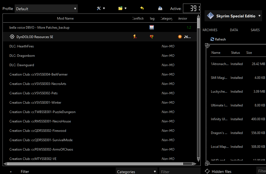
Task: Sort downloads by Name column
Action: point(216,53)
